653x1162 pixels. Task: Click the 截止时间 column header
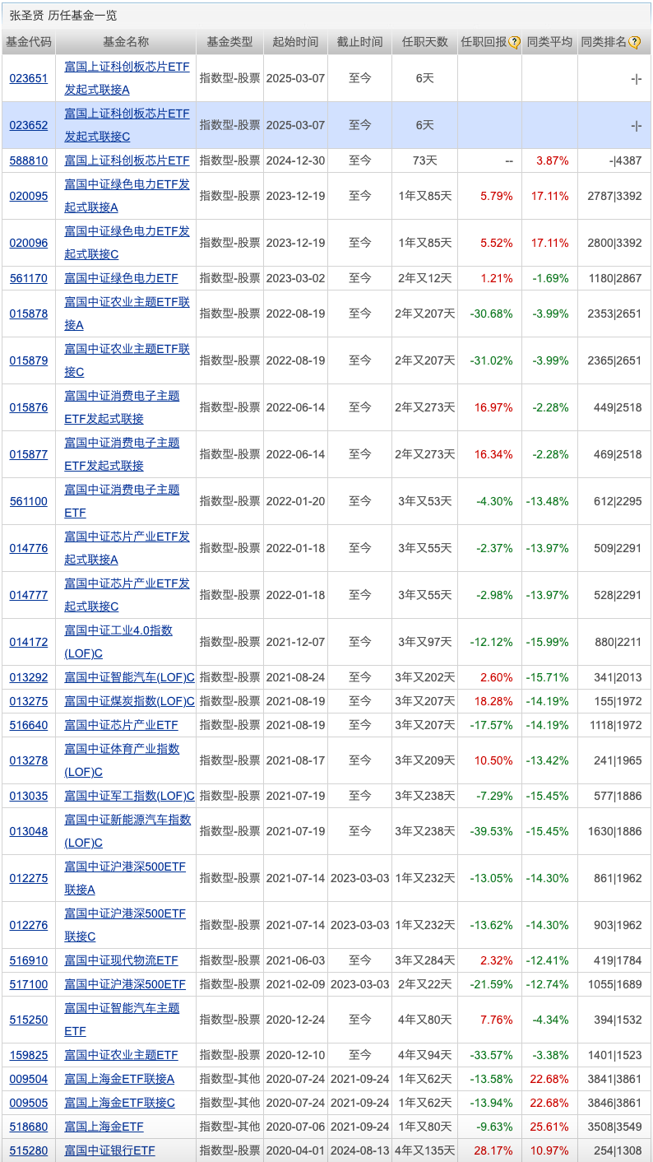[x=359, y=42]
